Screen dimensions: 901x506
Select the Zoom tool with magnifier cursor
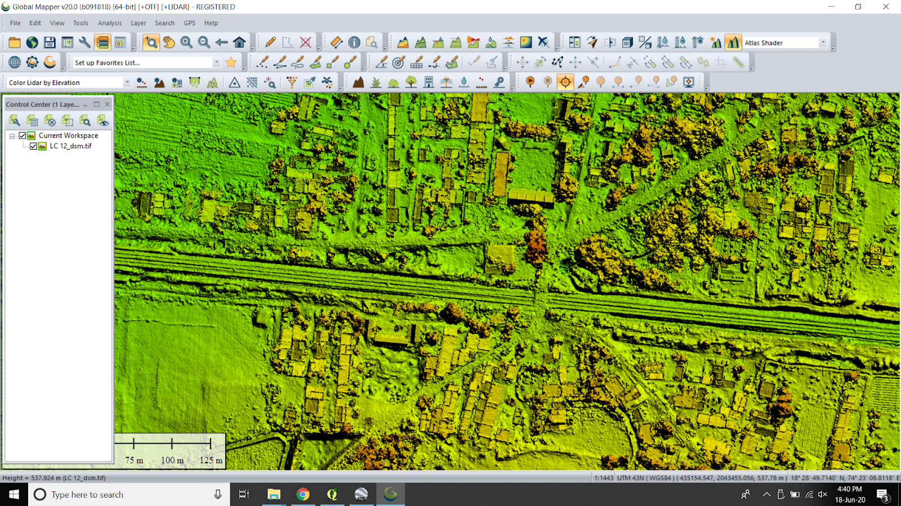pyautogui.click(x=151, y=43)
